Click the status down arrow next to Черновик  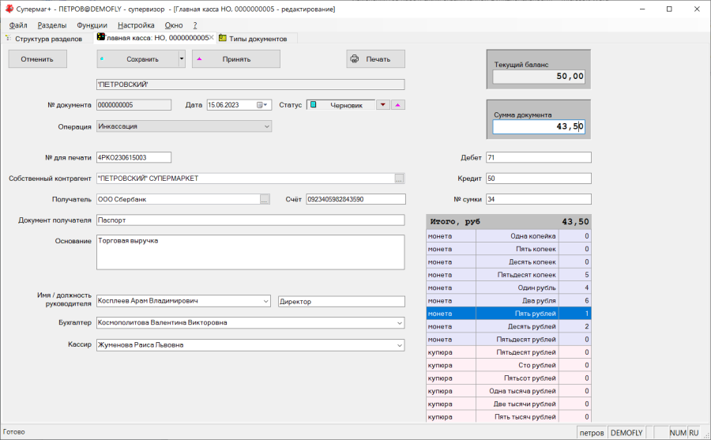click(x=383, y=104)
